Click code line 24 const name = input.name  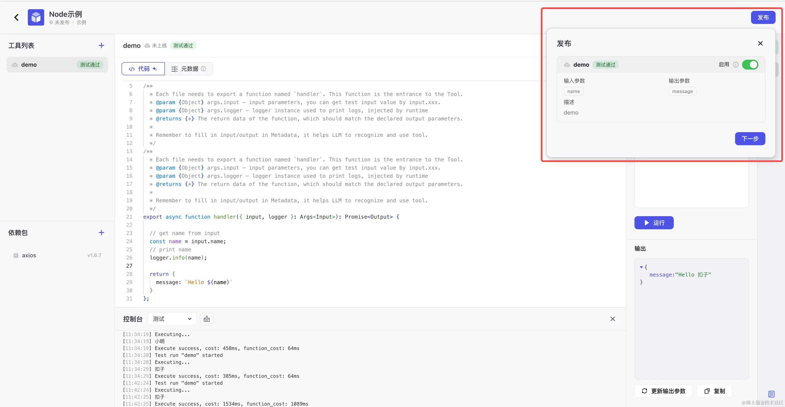coord(188,241)
